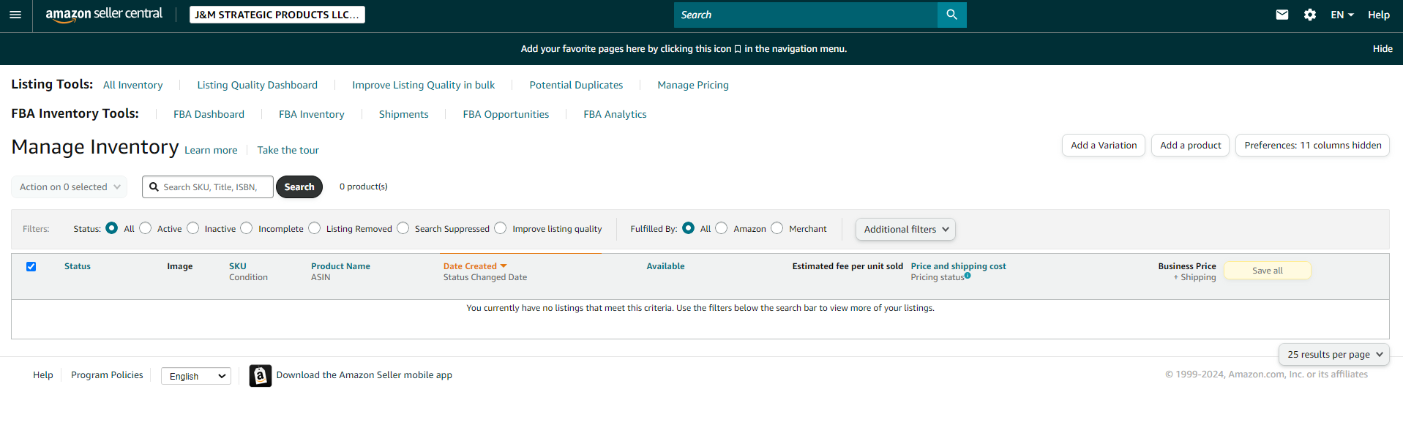This screenshot has width=1403, height=433.
Task: Click Download the Amazon Seller mobile app
Action: coord(364,375)
